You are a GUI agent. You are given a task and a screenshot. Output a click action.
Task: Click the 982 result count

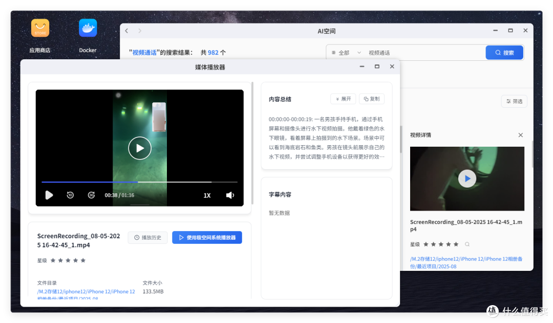[x=213, y=53]
